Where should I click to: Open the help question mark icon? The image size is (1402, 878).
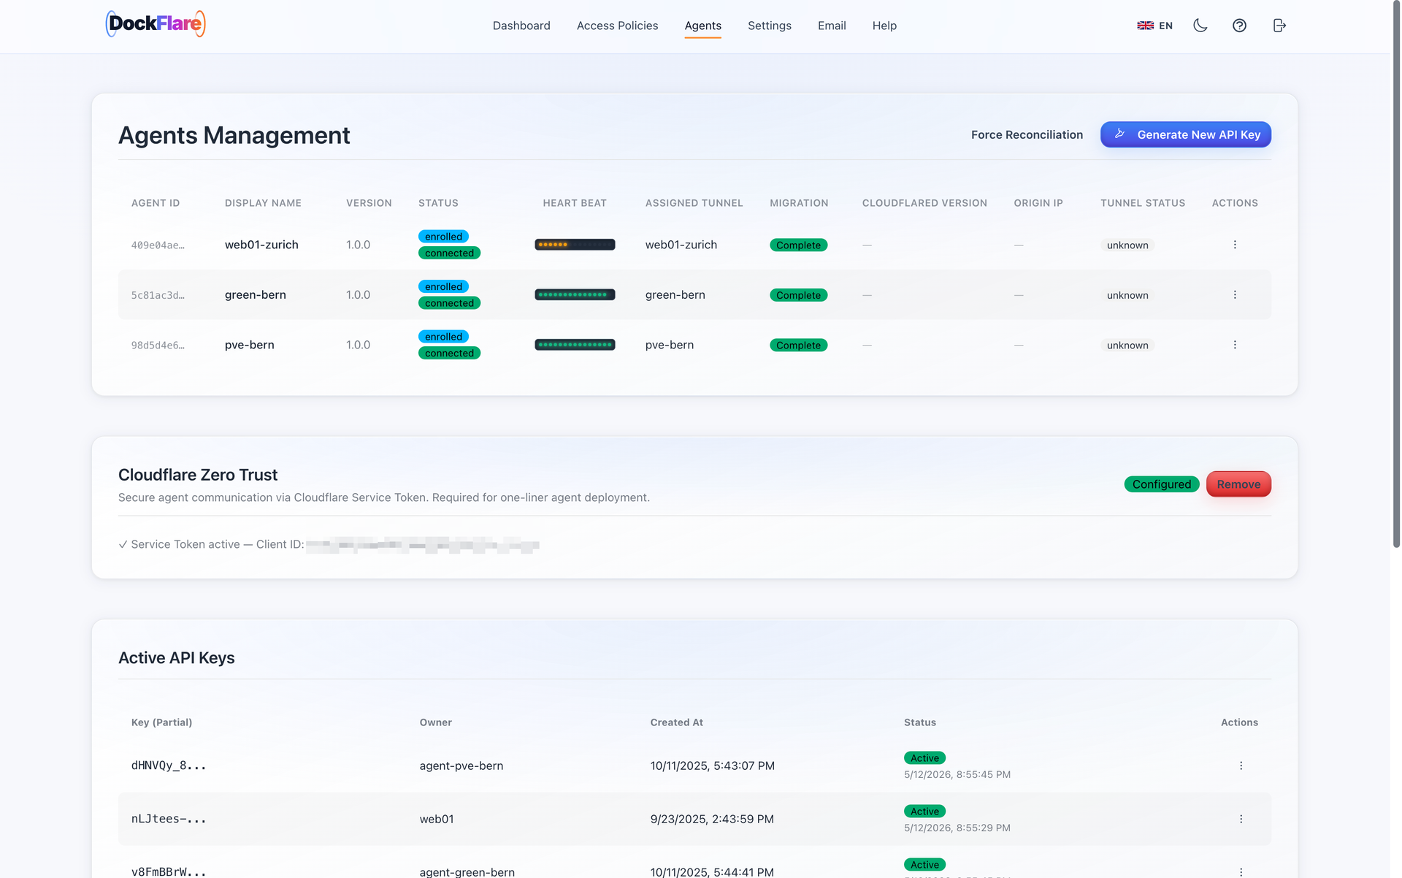tap(1239, 26)
